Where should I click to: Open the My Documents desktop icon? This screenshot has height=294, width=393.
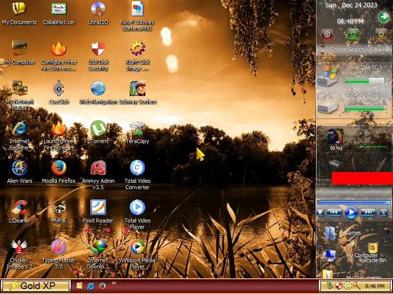(x=20, y=13)
